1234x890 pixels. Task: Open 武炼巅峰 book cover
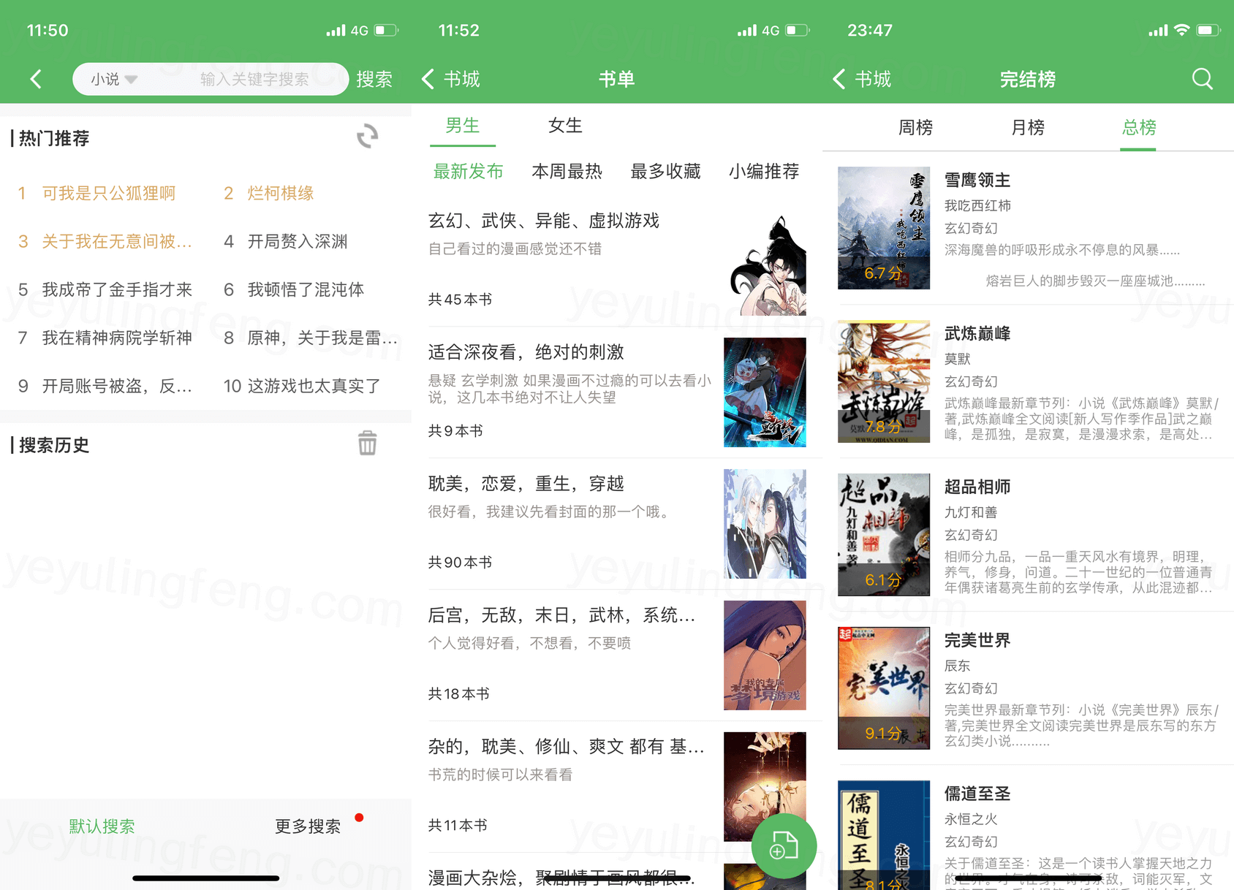point(884,381)
